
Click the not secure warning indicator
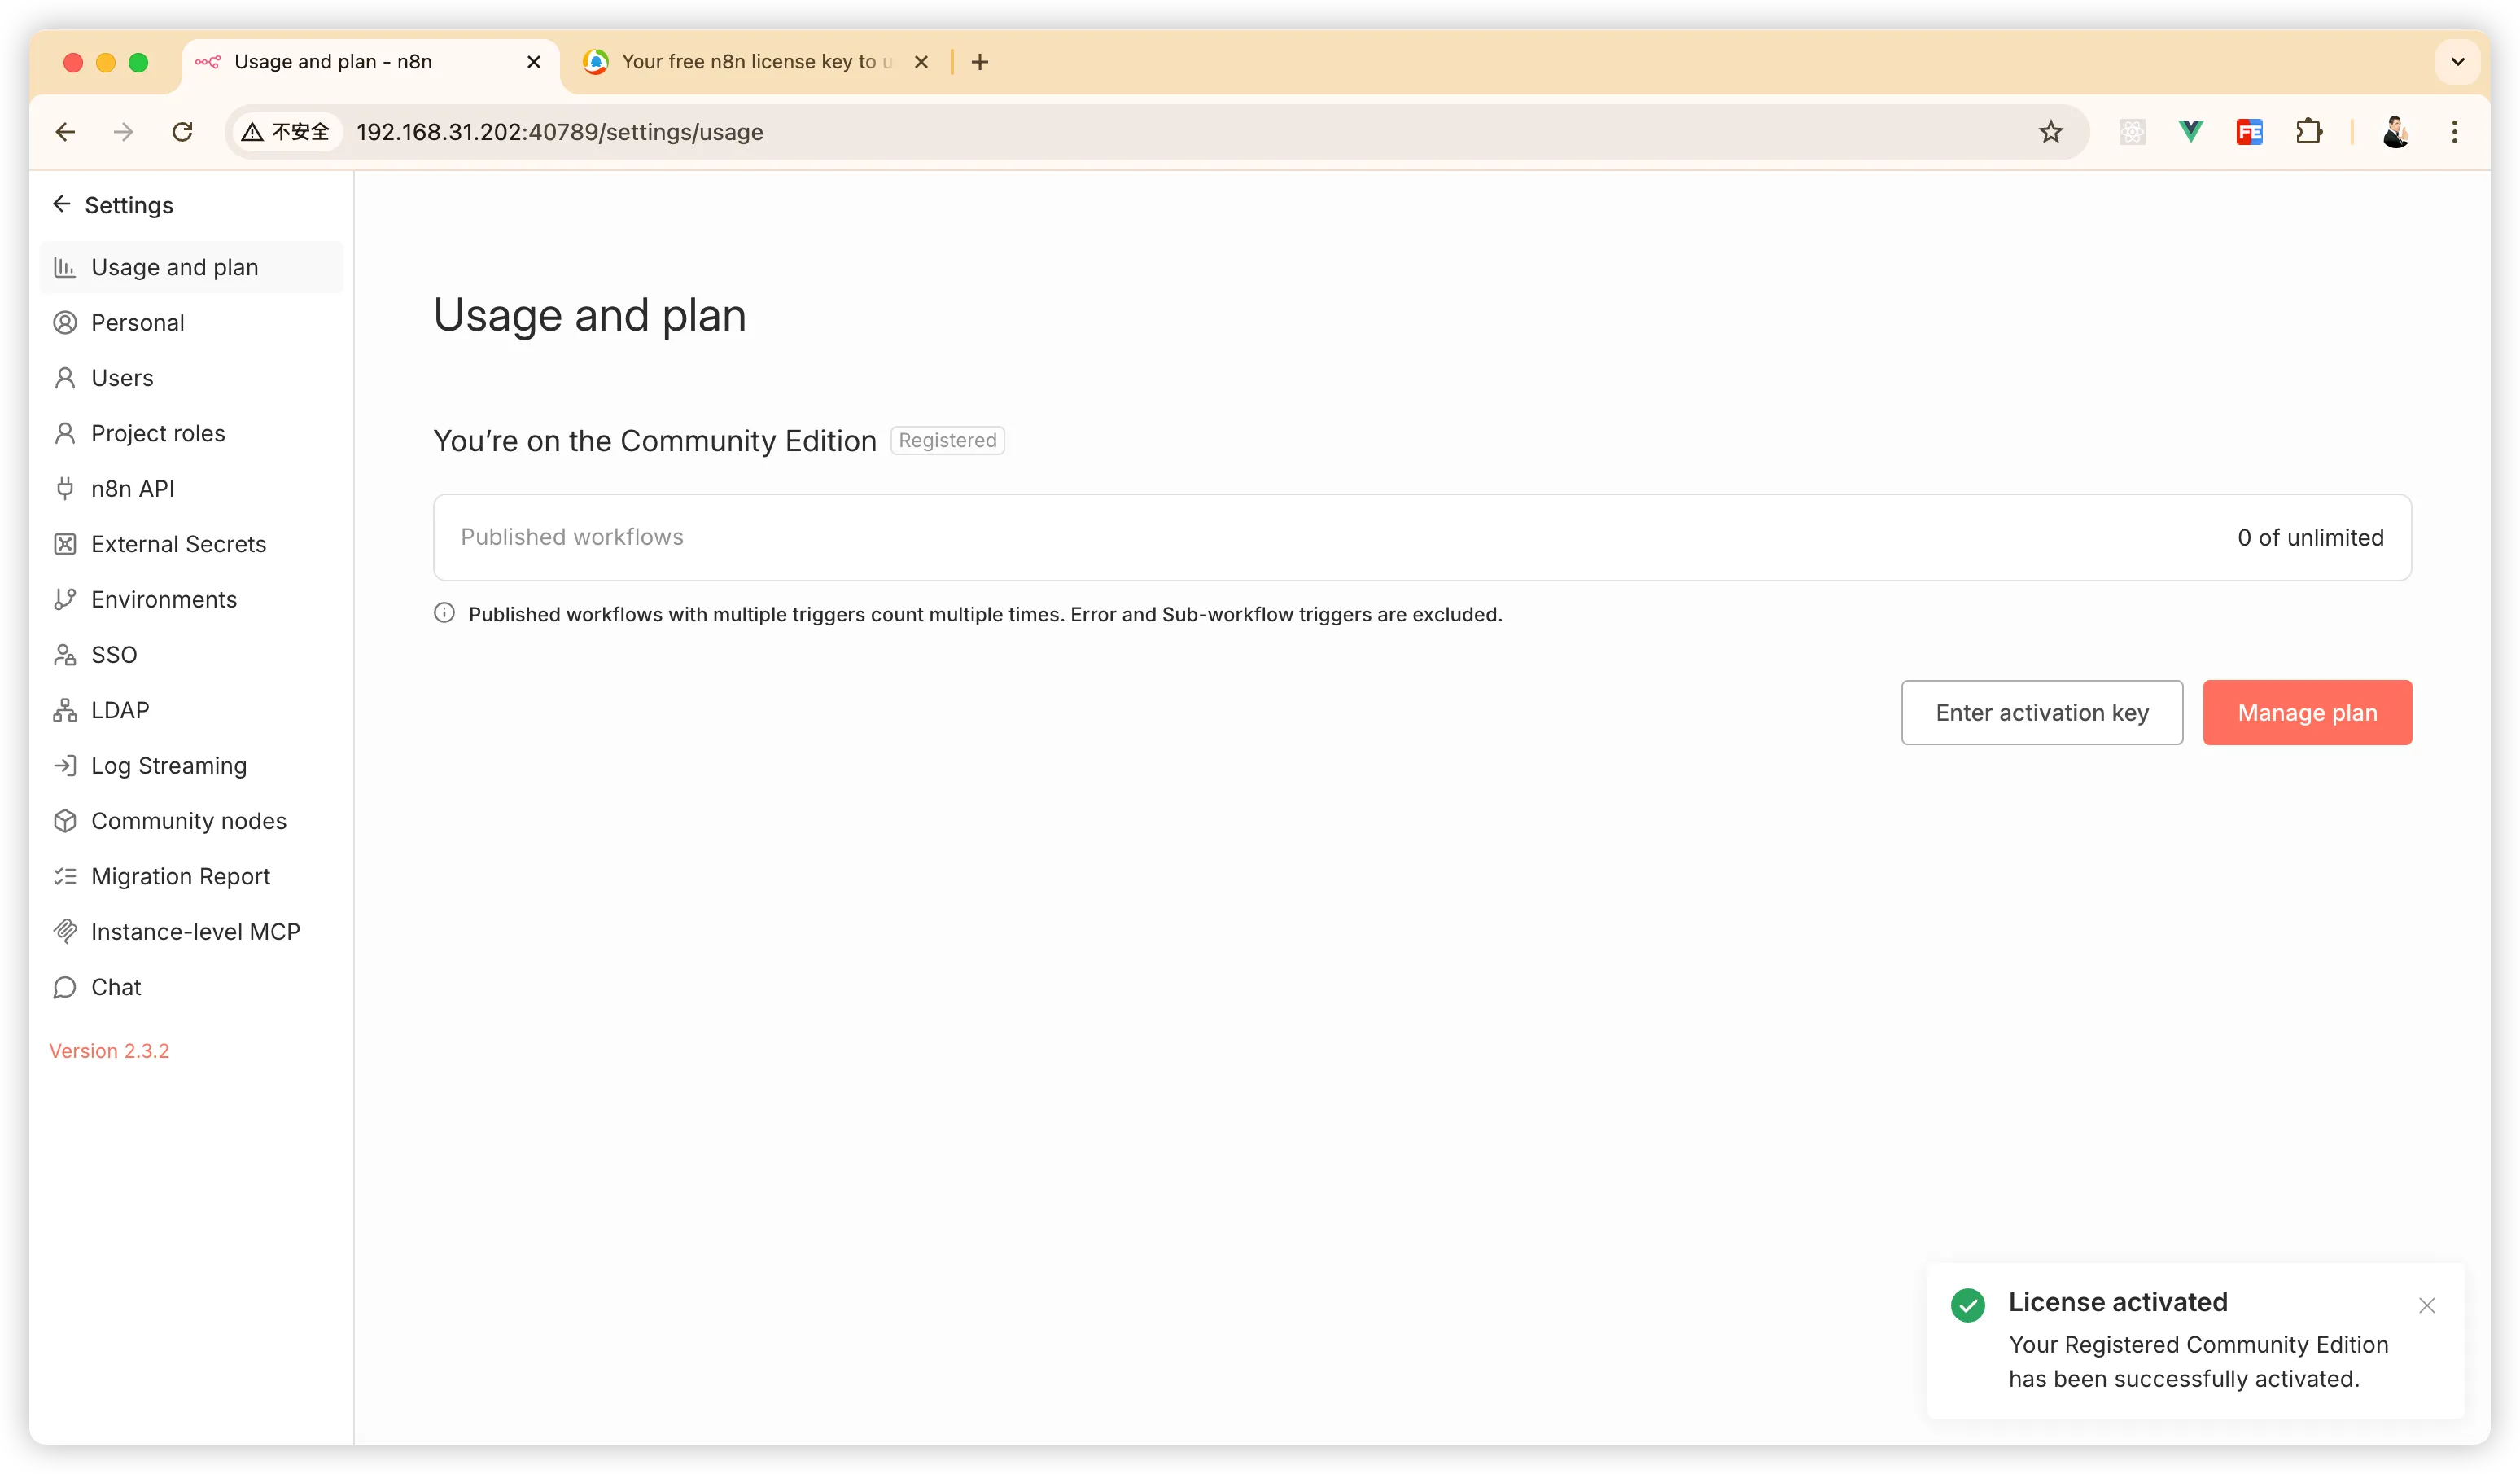click(x=286, y=132)
